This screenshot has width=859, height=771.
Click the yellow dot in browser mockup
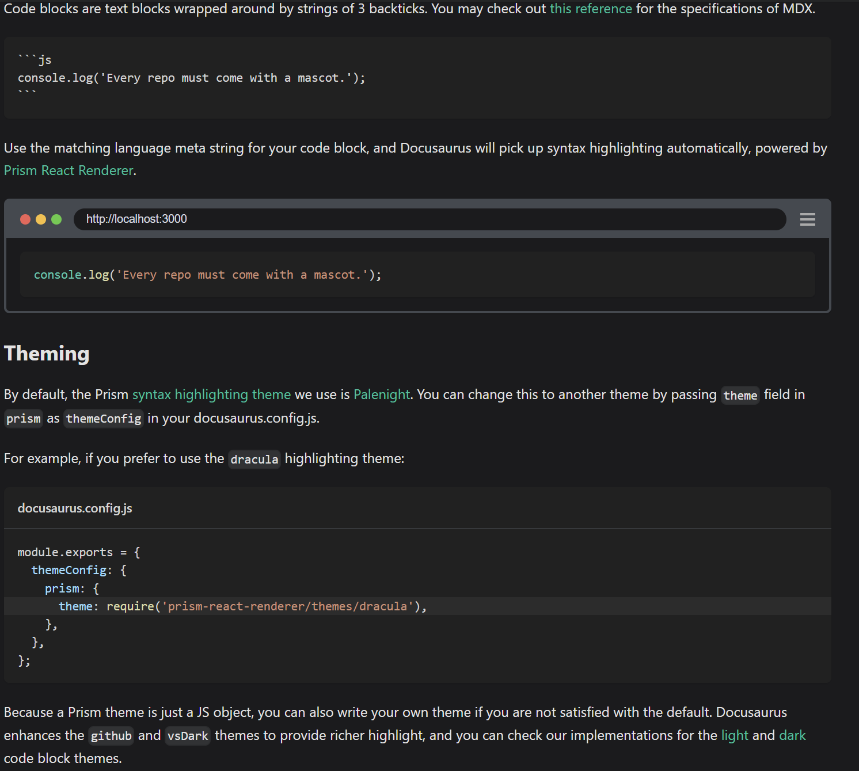click(41, 219)
